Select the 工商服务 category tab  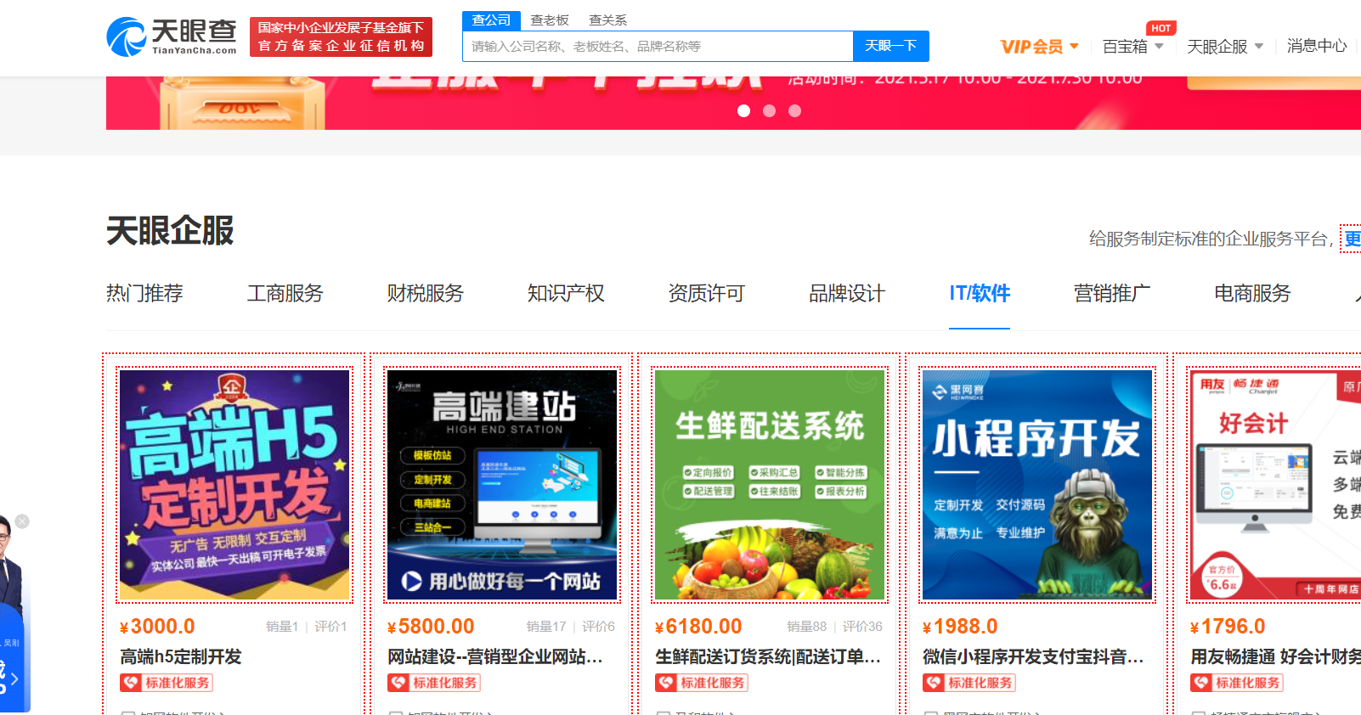[285, 294]
